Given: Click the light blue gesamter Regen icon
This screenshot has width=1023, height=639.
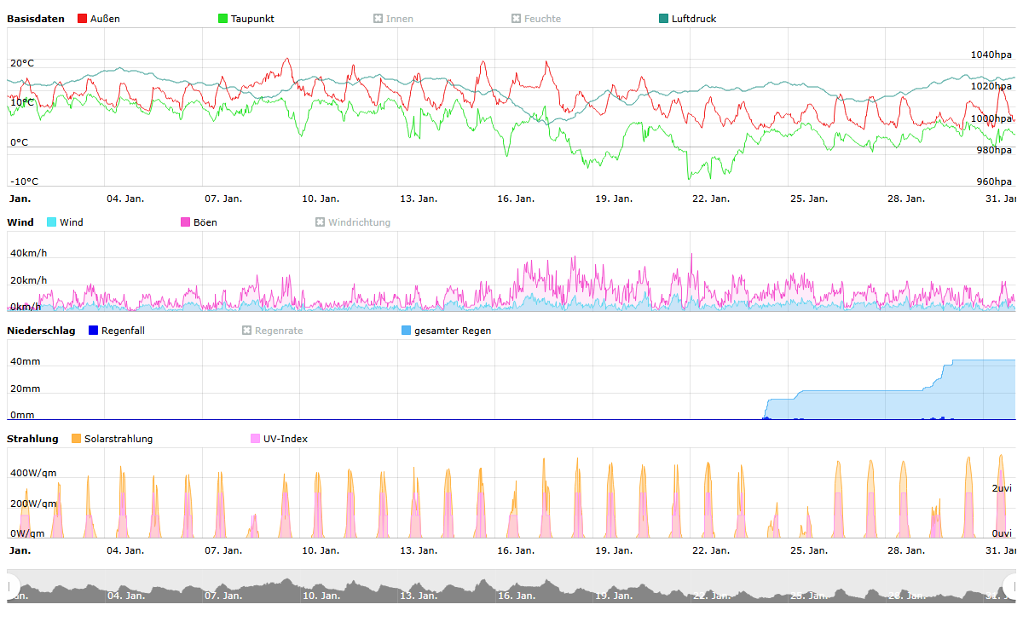Looking at the screenshot, I should click(x=407, y=331).
